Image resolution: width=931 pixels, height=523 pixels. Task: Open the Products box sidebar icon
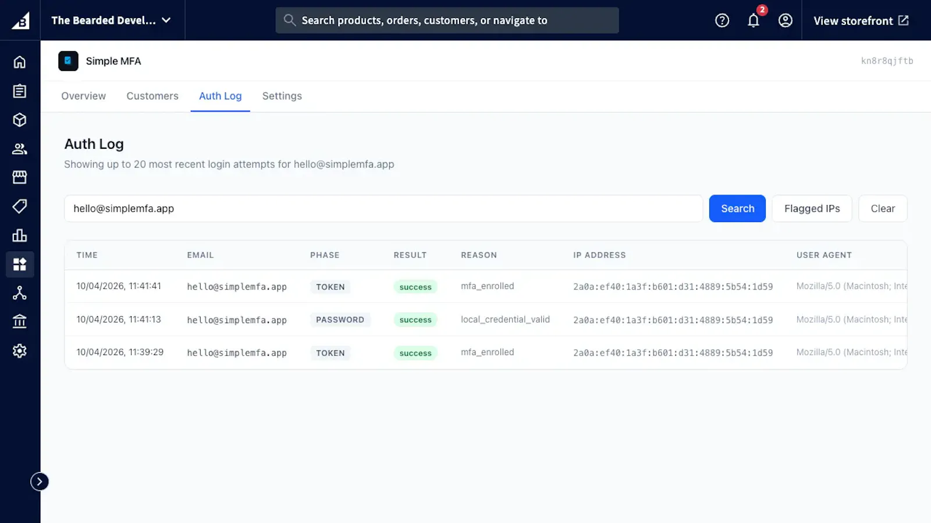pos(20,120)
